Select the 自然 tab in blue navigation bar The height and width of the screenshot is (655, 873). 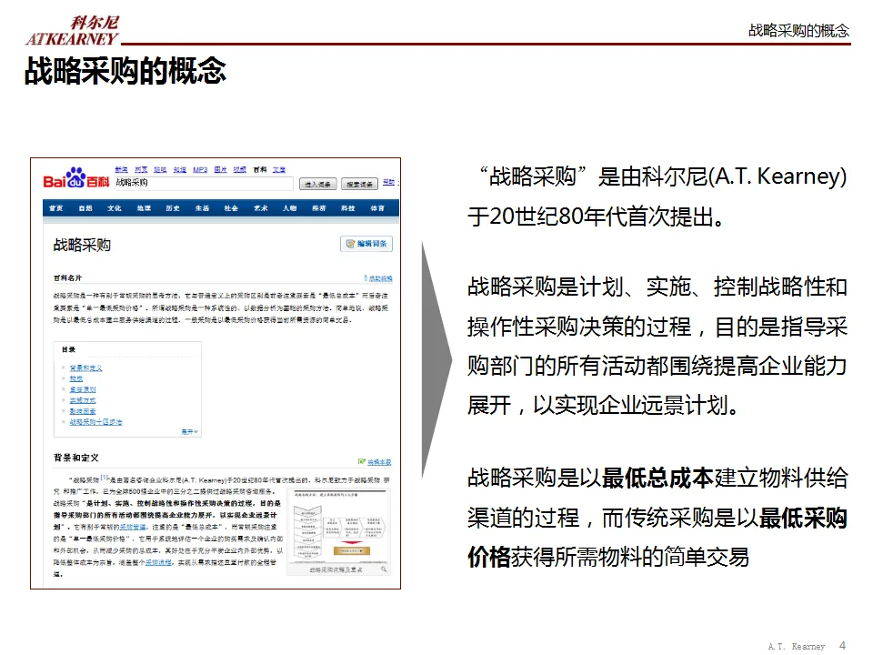point(85,208)
